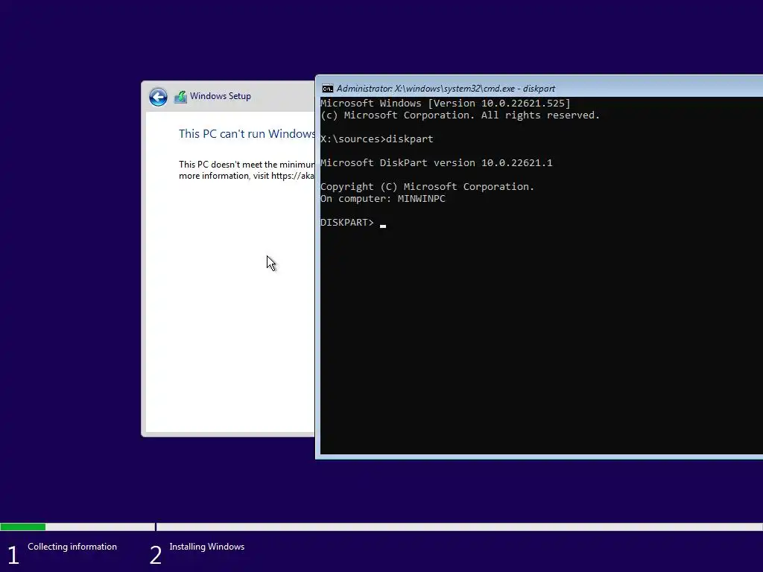Click the 'Windows Setup' window title
Viewport: 763px width, 572px height.
tap(221, 96)
